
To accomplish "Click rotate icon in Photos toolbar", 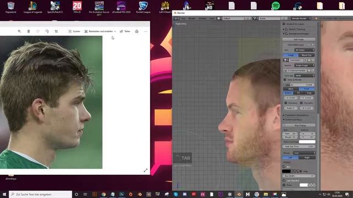I will coord(47,31).
